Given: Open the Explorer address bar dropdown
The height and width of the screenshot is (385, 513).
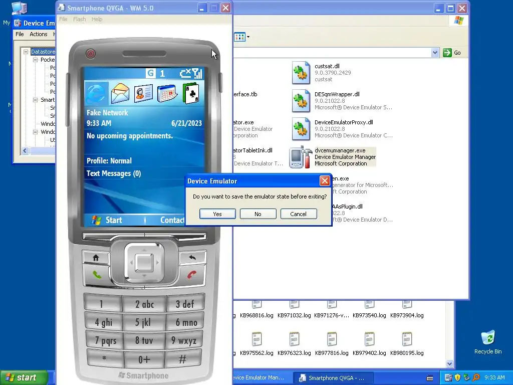Looking at the screenshot, I should (435, 52).
